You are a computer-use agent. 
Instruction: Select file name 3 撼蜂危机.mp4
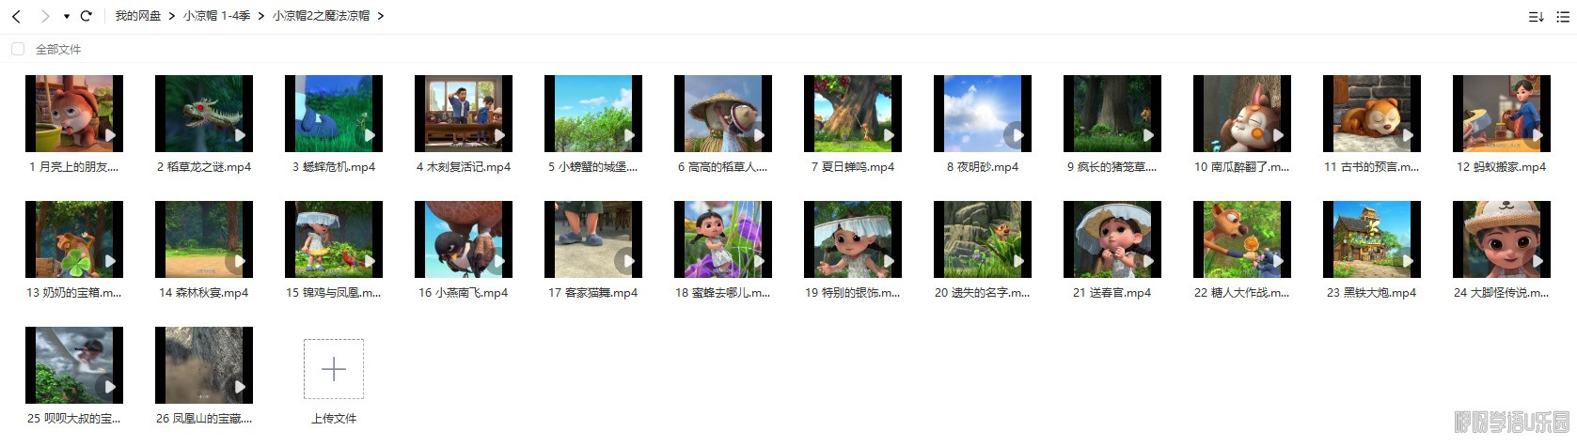[x=334, y=167]
